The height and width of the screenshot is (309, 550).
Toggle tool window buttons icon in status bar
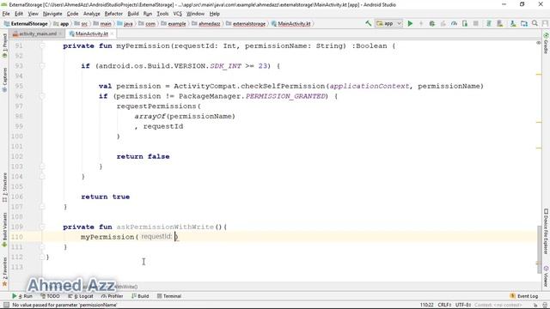coord(6,306)
